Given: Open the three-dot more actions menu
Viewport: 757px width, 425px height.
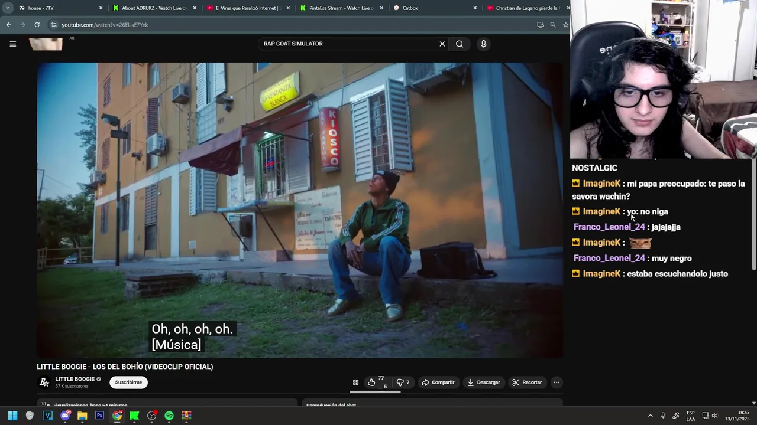Looking at the screenshot, I should tap(556, 382).
